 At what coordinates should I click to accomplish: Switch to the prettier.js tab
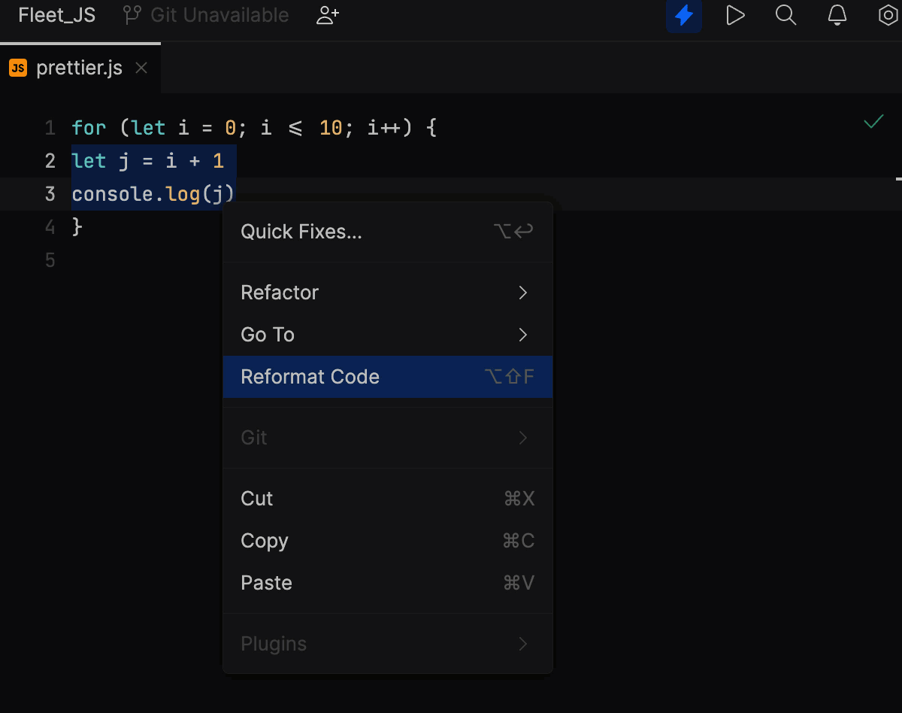(x=79, y=67)
